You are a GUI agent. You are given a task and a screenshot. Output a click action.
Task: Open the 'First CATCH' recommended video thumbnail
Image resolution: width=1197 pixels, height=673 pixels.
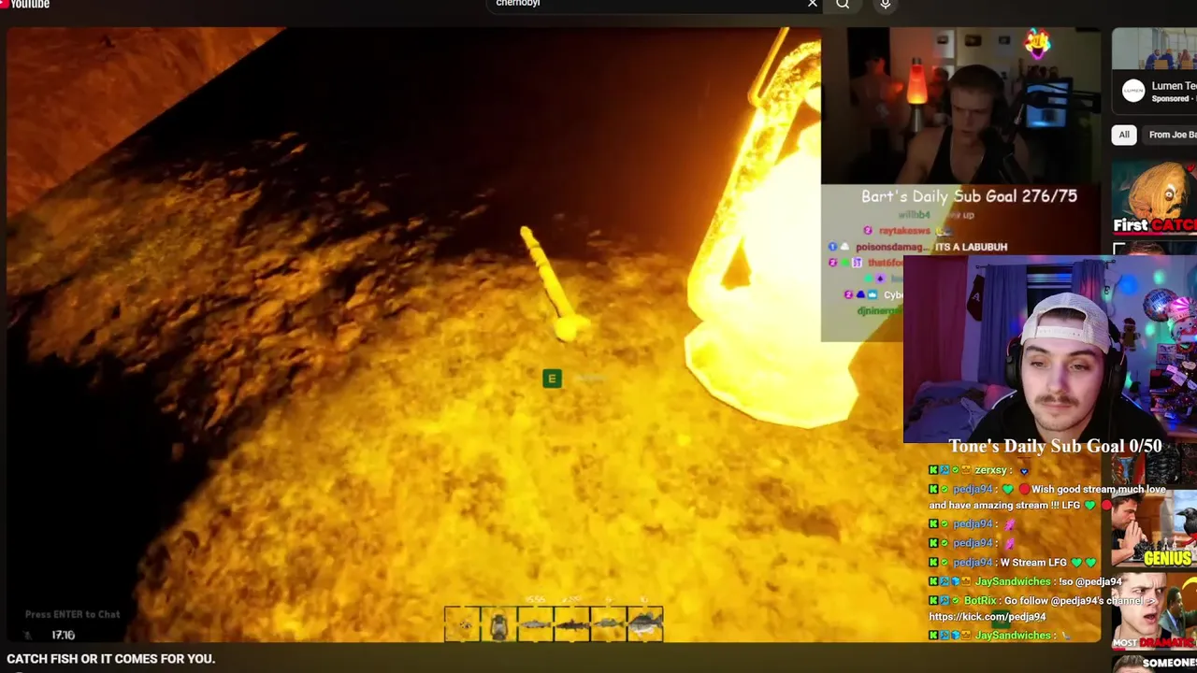1154,199
